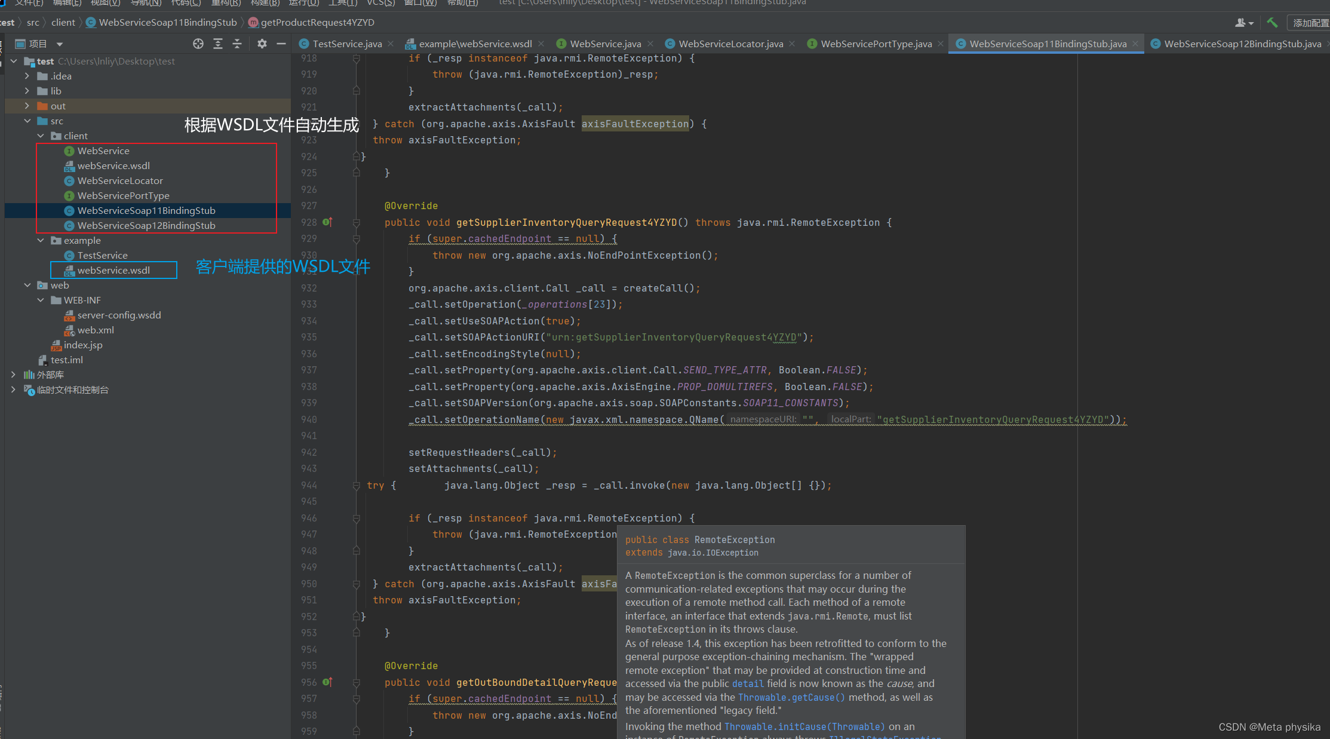Screen dimensions: 1330x739
Task: Toggle code fold marker at line 946
Action: point(357,519)
